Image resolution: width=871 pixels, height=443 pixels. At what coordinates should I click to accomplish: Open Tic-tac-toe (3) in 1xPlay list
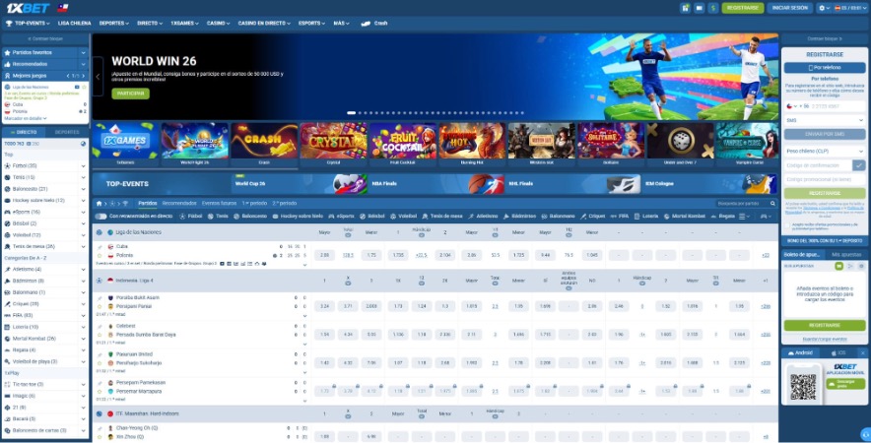pos(45,384)
